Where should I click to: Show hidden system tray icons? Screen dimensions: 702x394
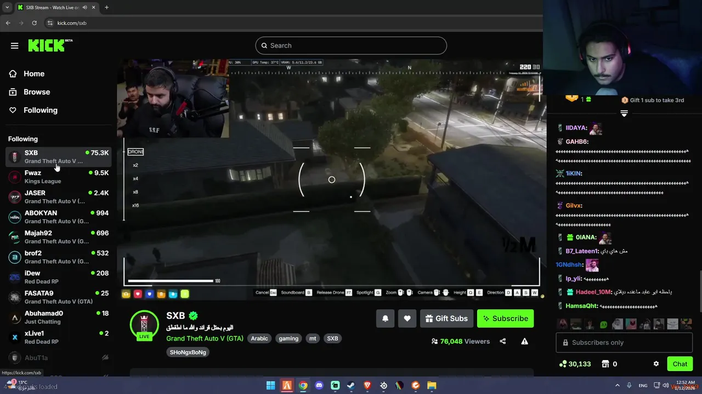pyautogui.click(x=617, y=386)
